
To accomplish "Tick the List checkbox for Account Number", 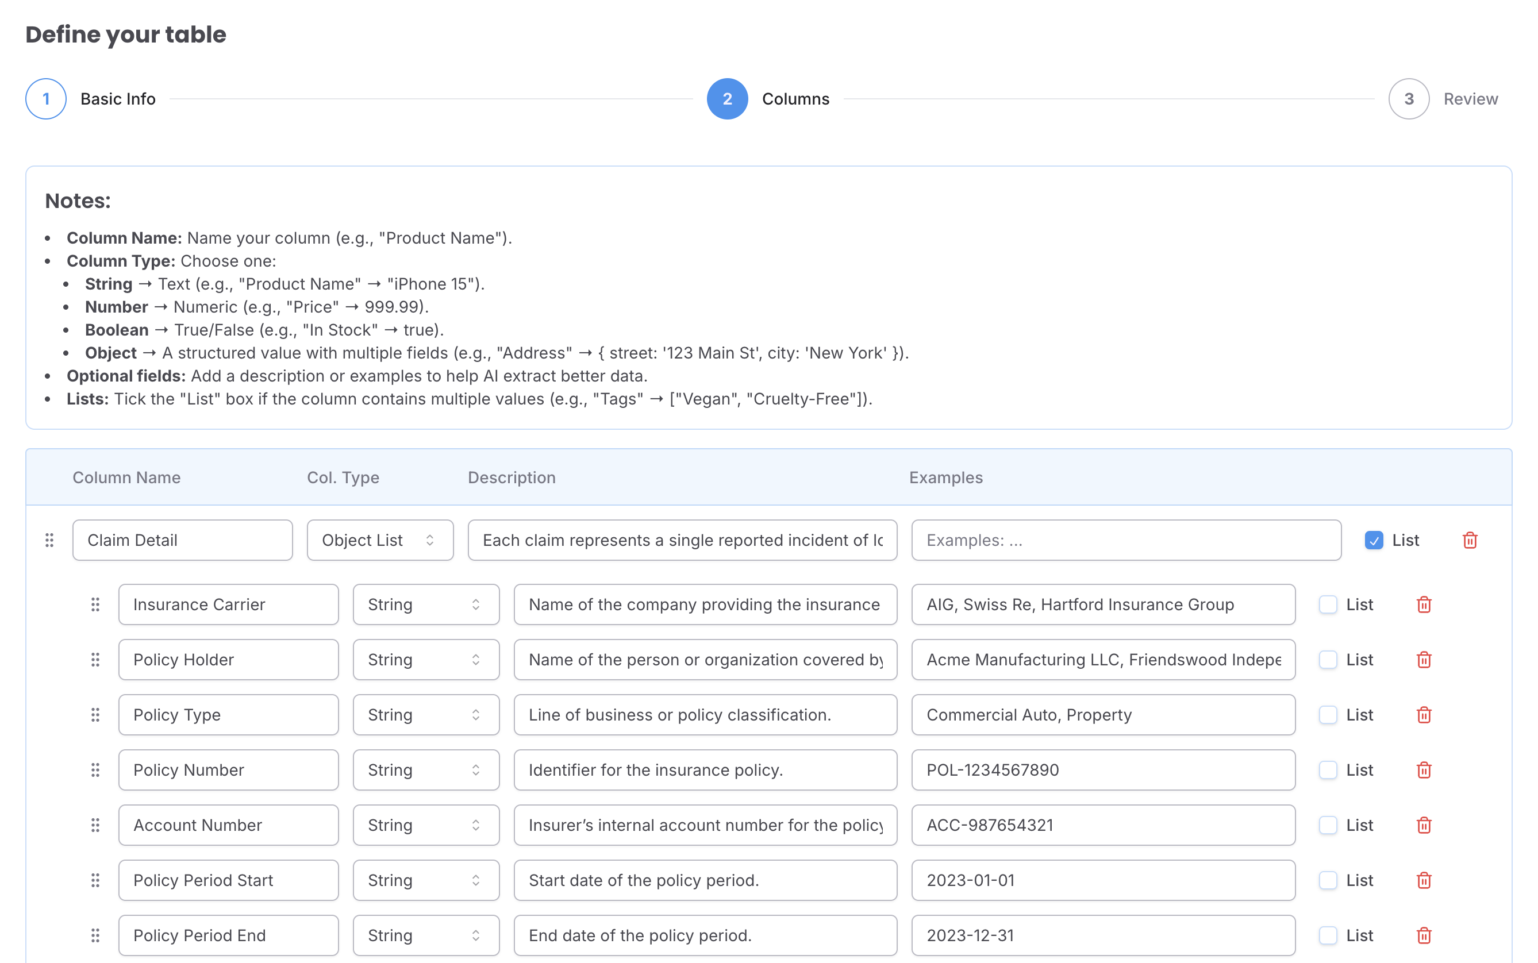I will point(1328,826).
